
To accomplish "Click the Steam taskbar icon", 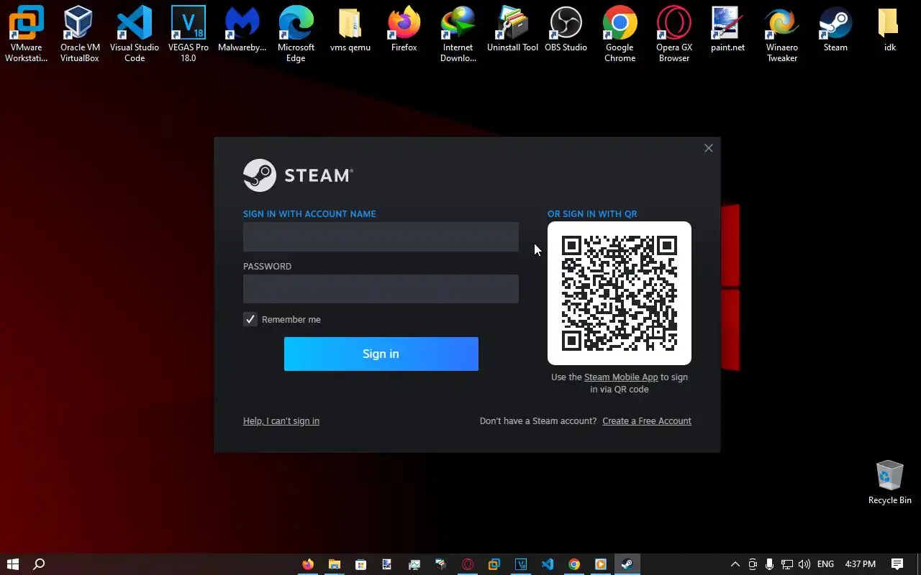I will pos(627,564).
